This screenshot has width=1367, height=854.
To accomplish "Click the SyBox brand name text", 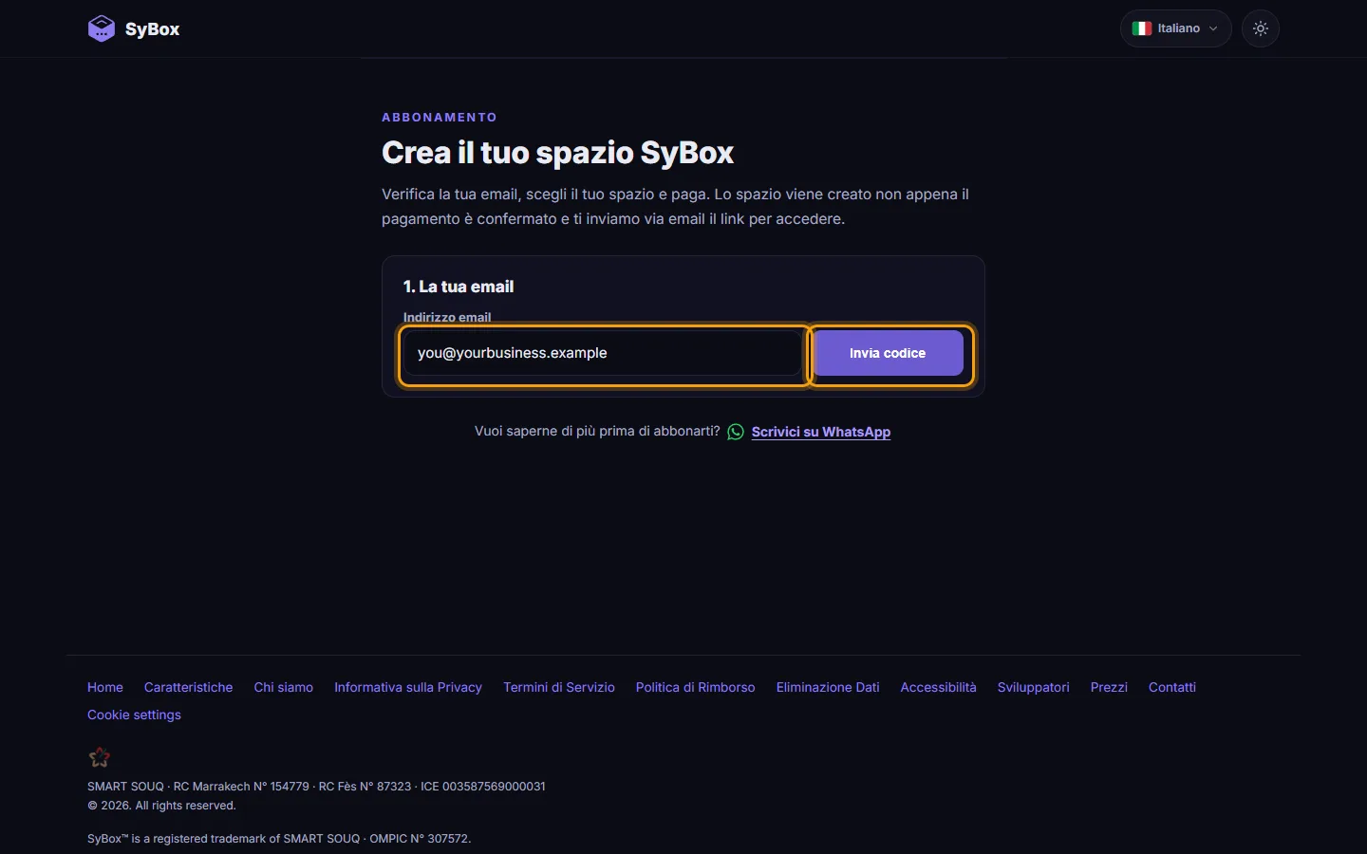I will pyautogui.click(x=152, y=29).
